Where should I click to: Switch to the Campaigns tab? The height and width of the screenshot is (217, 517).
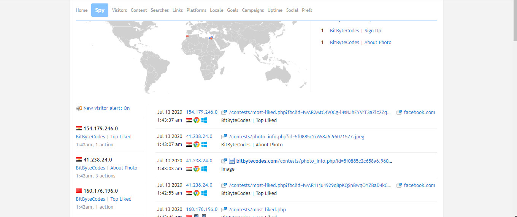[x=253, y=10]
